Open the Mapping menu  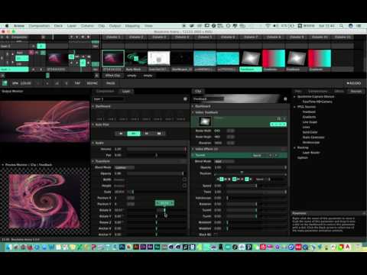tap(132, 26)
